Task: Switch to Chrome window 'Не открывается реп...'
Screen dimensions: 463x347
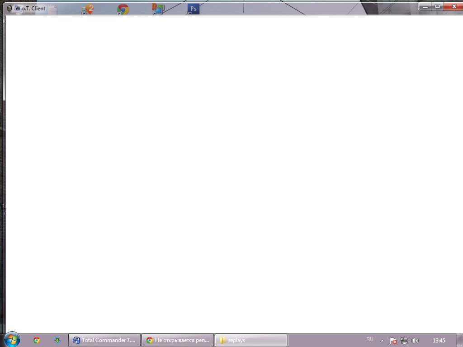Action: coord(177,340)
